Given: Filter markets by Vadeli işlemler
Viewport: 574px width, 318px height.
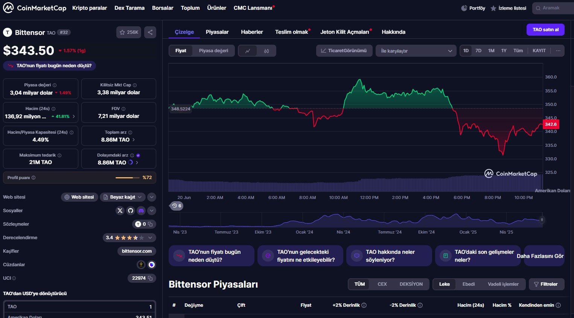Looking at the screenshot, I should pyautogui.click(x=503, y=284).
